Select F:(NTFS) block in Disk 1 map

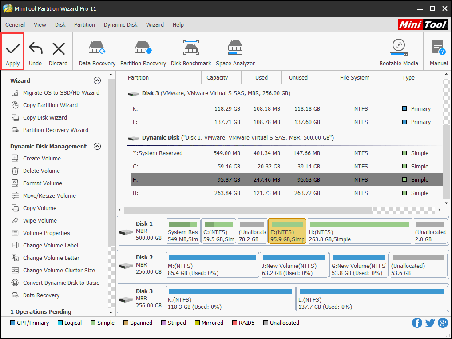coord(287,231)
